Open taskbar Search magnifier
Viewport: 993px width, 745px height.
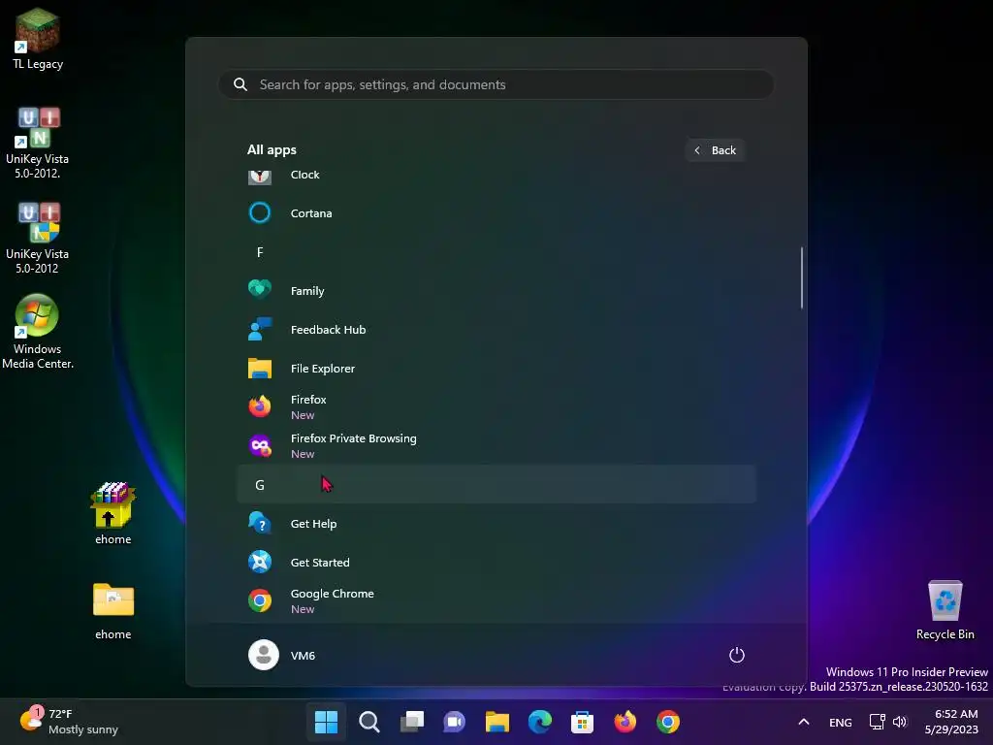(x=369, y=722)
